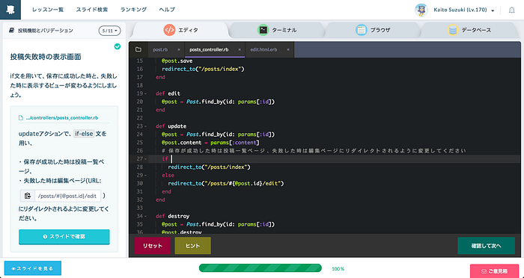This screenshot has width=524, height=278.
Task: Expand the 5/11 page selector
Action: (109, 31)
